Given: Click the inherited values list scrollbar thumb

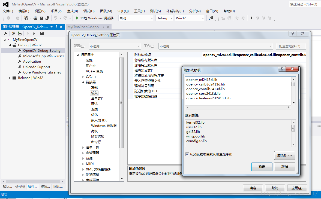Looking at the screenshot, I should click(x=293, y=128).
